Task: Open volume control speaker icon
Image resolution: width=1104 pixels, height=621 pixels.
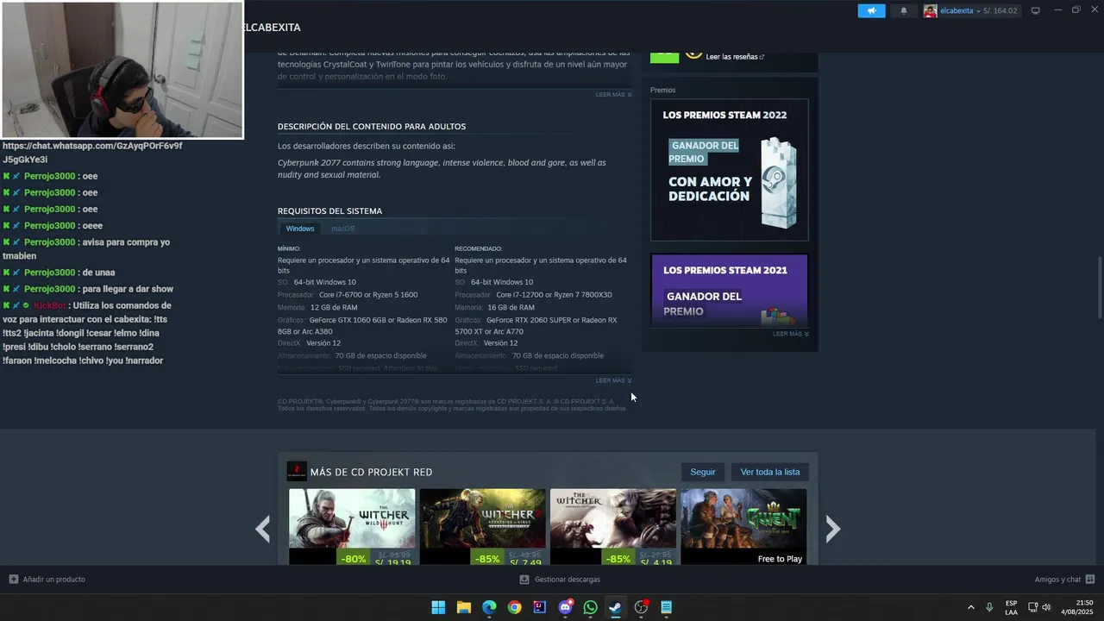Action: (x=1047, y=607)
